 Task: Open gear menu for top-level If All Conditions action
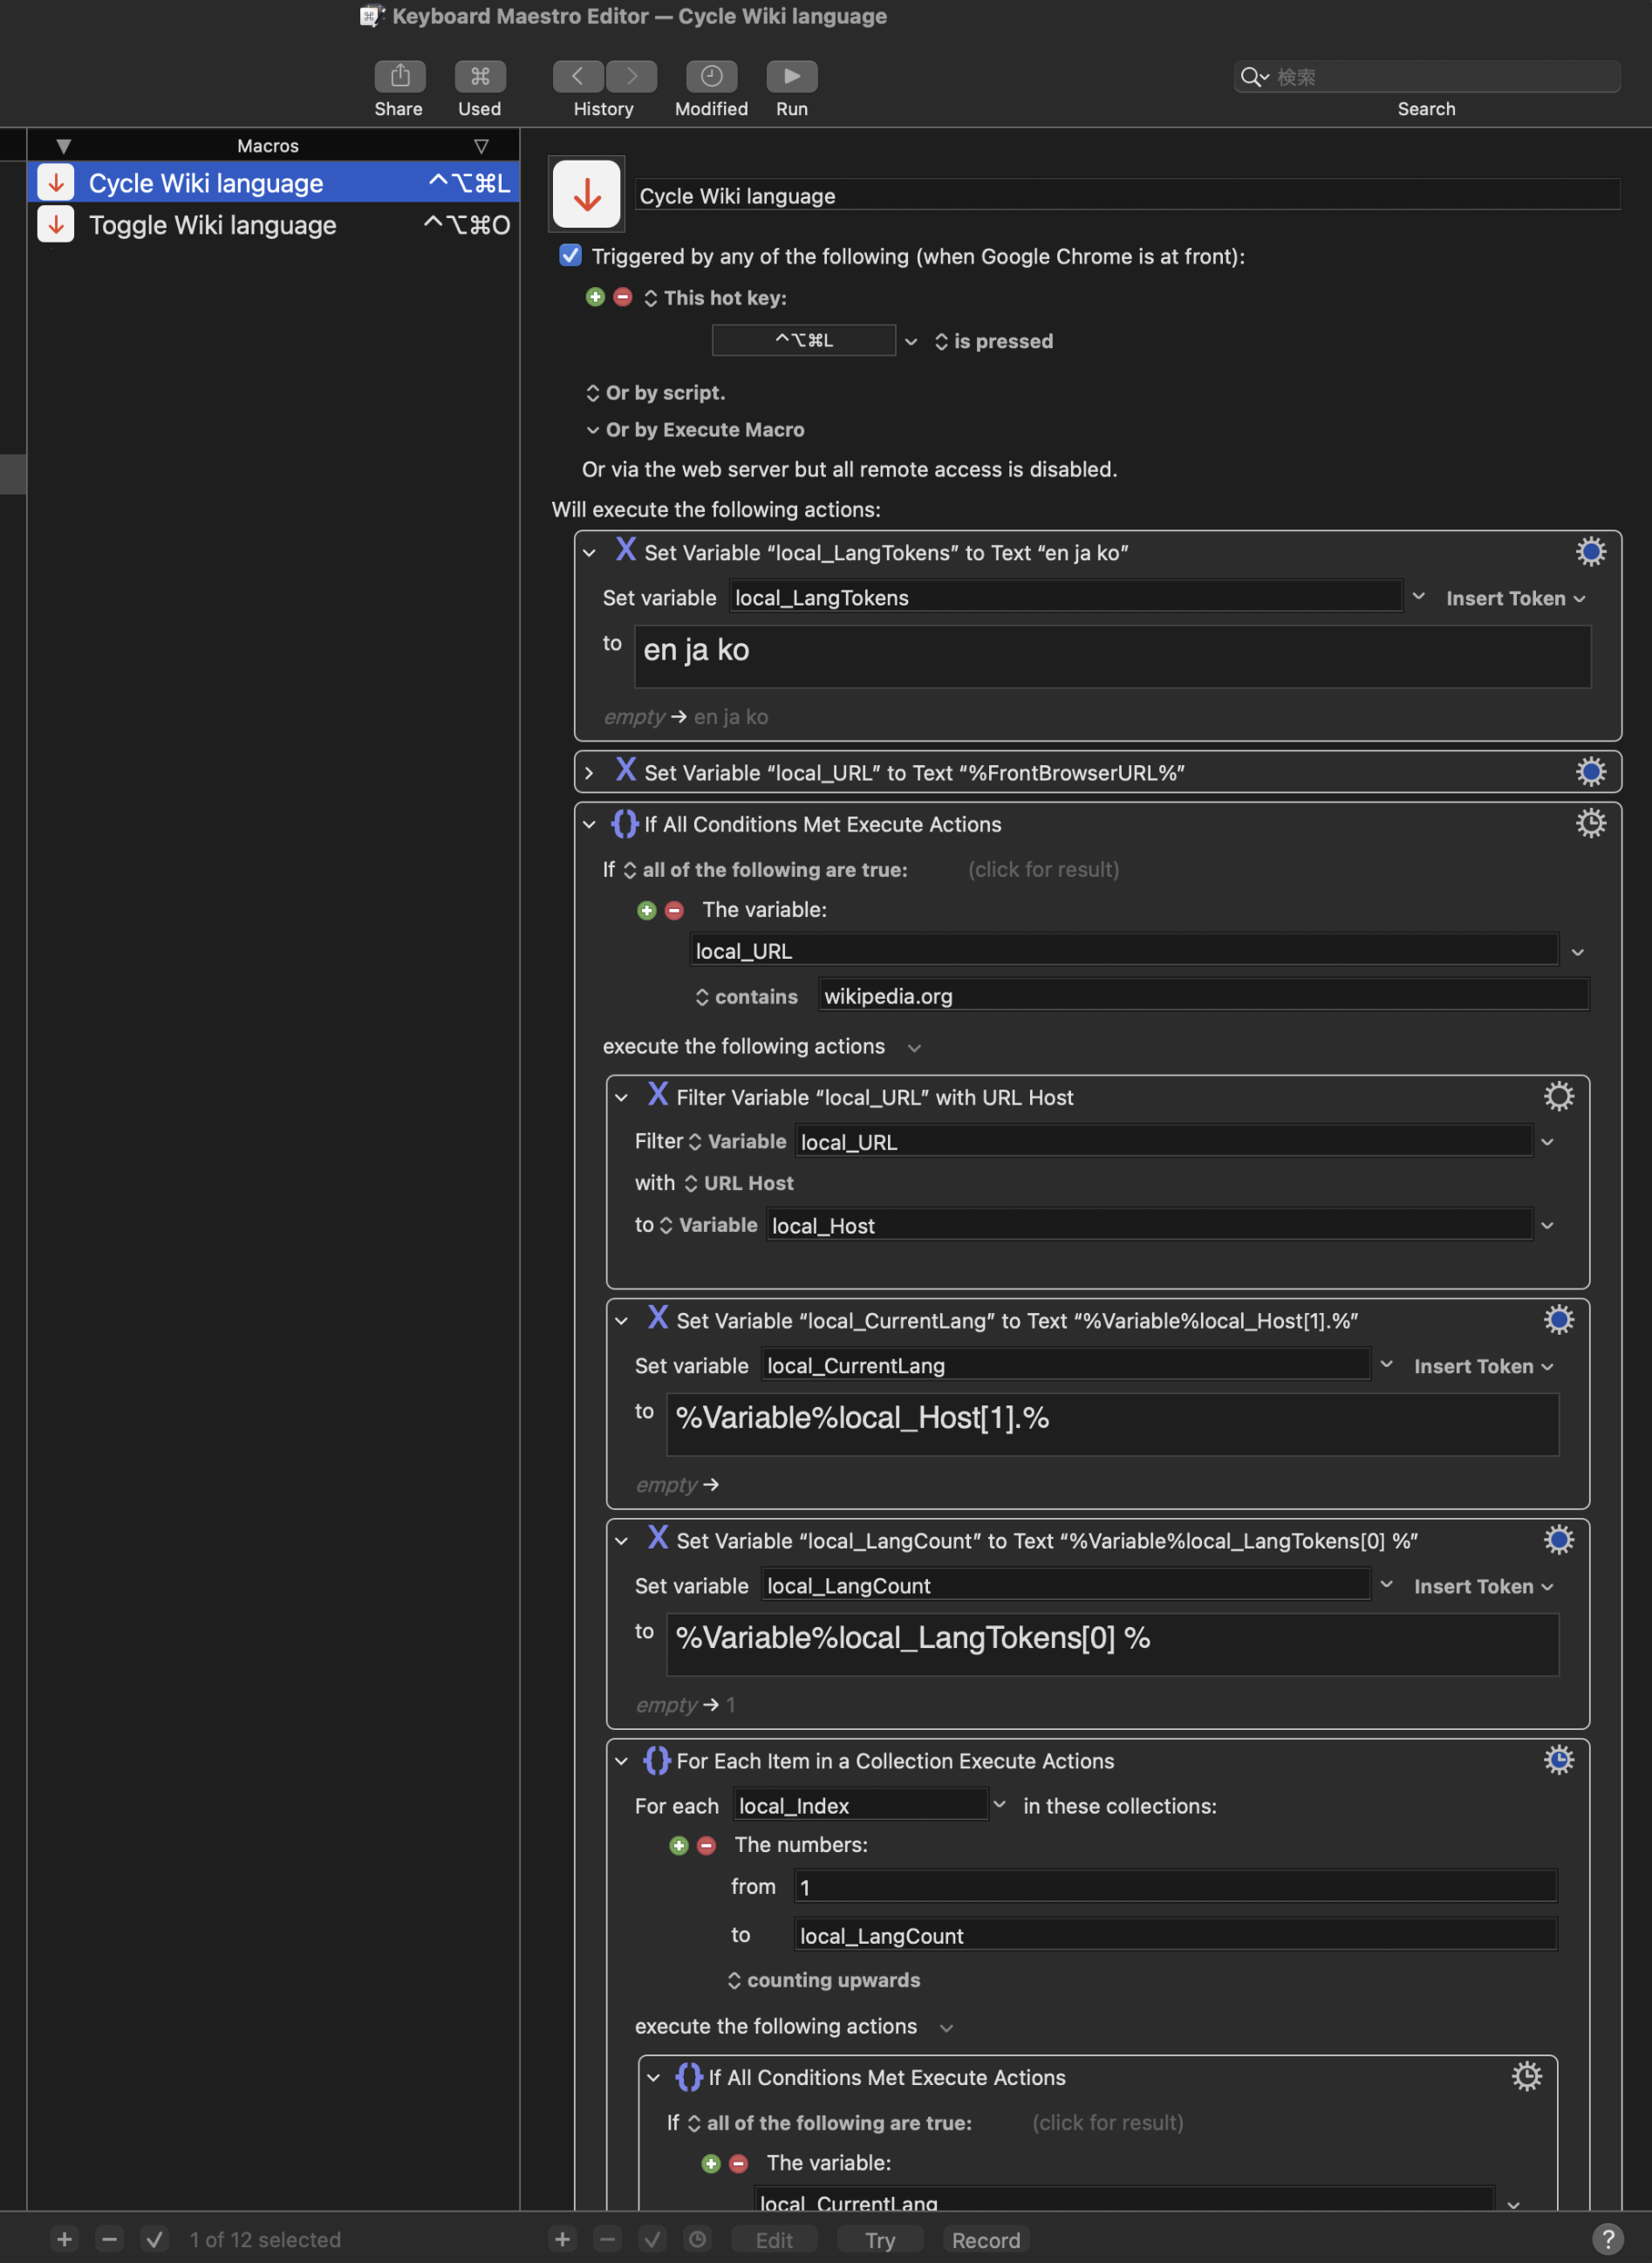tap(1590, 824)
